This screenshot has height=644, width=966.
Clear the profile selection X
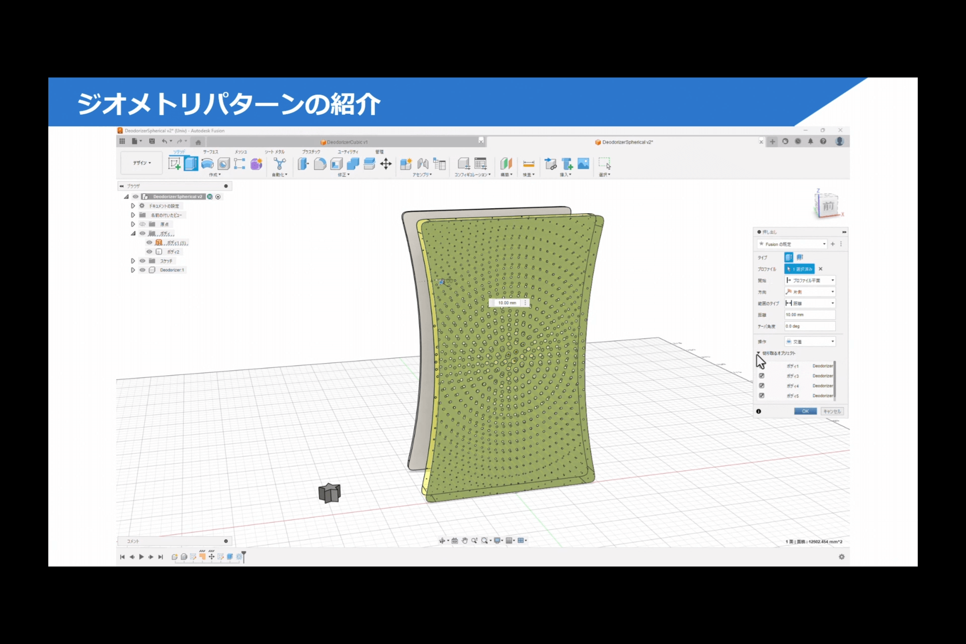[x=821, y=269]
